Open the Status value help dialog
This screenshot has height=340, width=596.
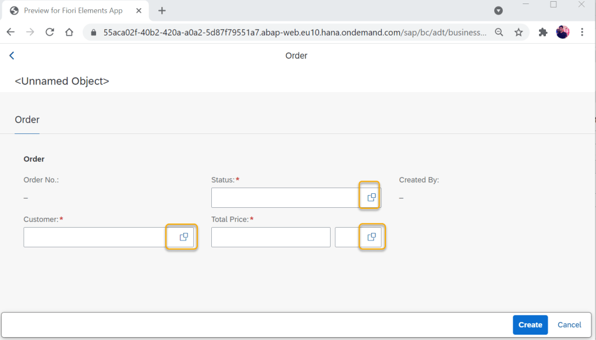[x=371, y=197]
